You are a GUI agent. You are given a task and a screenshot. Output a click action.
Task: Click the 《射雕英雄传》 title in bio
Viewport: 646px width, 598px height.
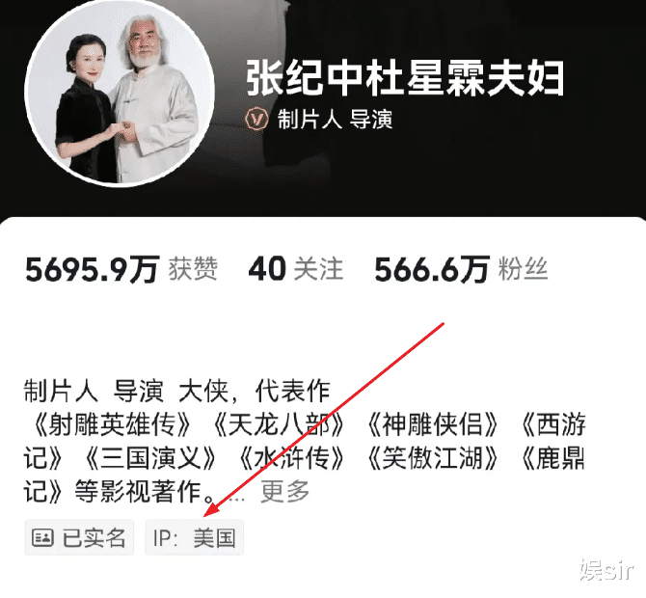click(x=112, y=424)
